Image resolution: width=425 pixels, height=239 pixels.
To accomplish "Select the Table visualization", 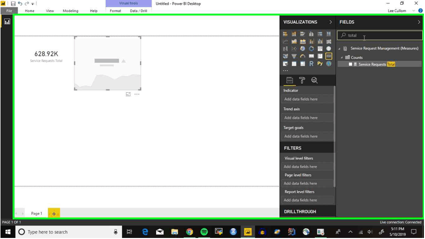I will pos(294,64).
